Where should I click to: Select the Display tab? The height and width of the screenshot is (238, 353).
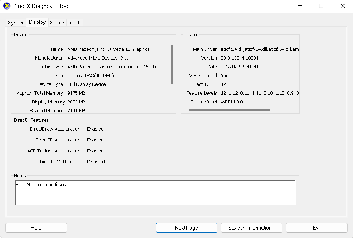tap(37, 22)
